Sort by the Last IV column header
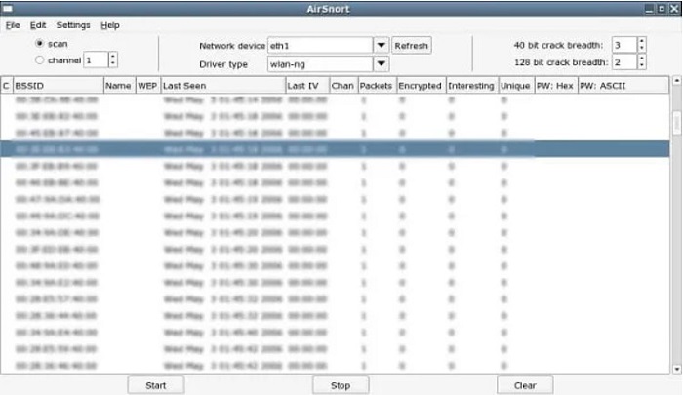Viewport: 683px width, 395px height. pos(307,86)
